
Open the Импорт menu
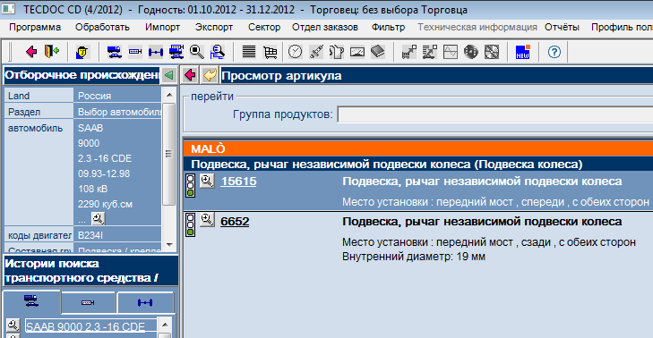(x=162, y=27)
